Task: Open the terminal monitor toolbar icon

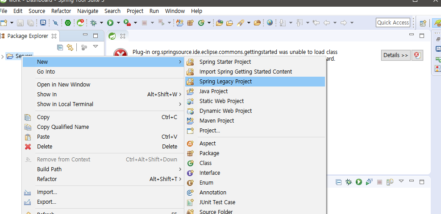Action: tap(43, 23)
